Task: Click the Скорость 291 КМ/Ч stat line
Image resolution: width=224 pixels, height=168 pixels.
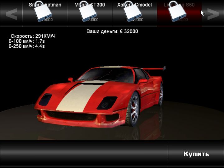Action: coord(33,36)
